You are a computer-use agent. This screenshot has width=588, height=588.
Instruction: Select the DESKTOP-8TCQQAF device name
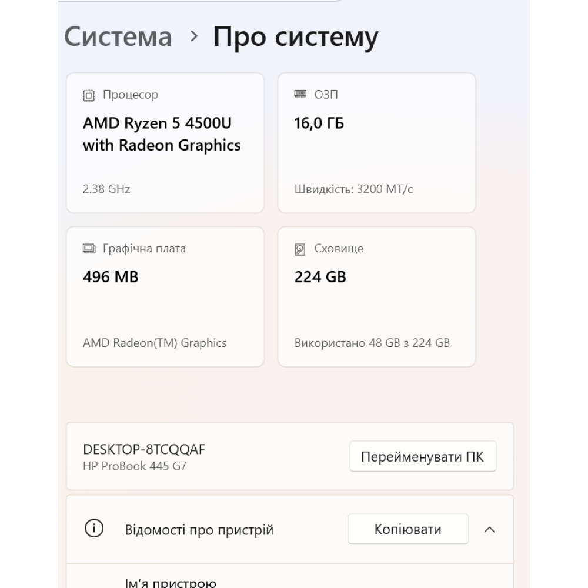pyautogui.click(x=144, y=449)
